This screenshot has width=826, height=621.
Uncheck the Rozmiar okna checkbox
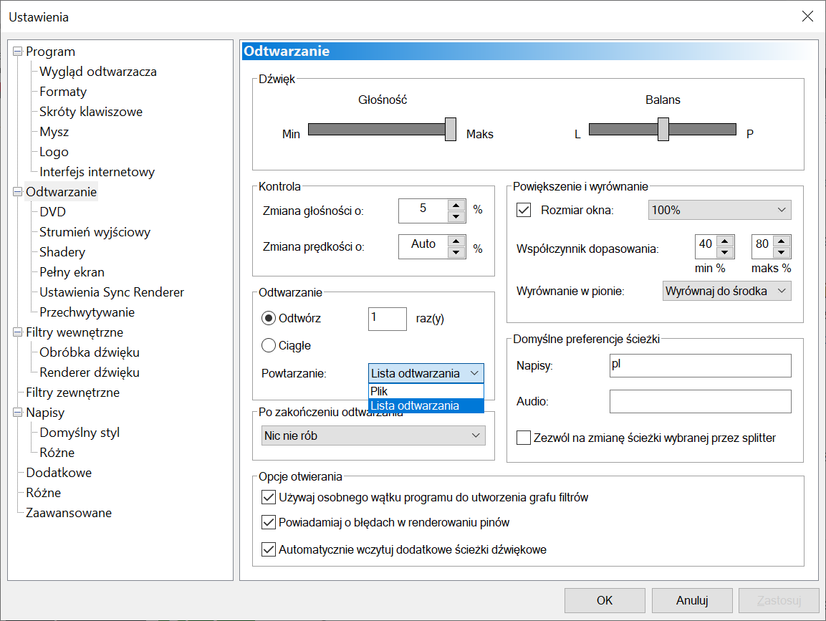point(524,210)
